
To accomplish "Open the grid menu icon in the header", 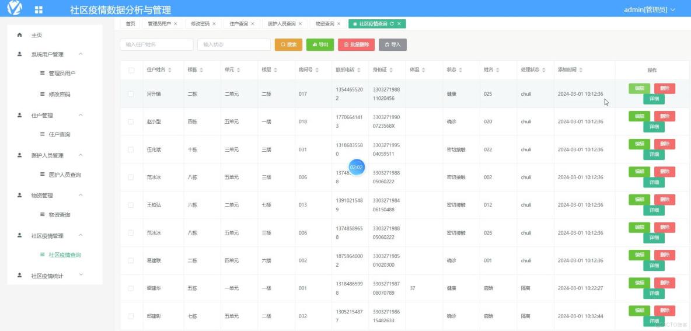I will (x=39, y=10).
